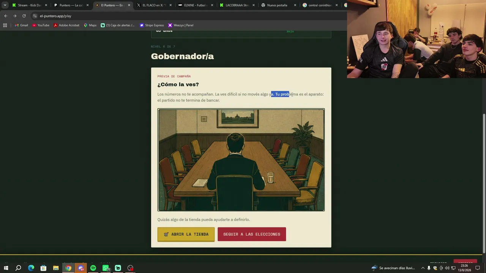Click the NIVEL 6 DE 7 label
The width and height of the screenshot is (486, 273).
[163, 47]
